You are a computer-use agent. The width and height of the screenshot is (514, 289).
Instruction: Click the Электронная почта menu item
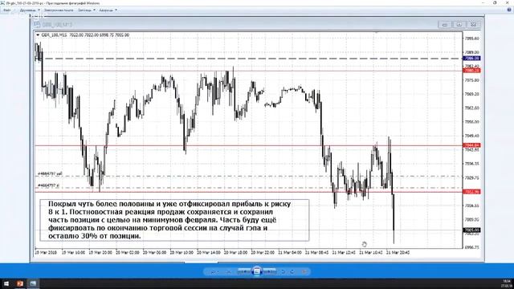[x=59, y=10]
